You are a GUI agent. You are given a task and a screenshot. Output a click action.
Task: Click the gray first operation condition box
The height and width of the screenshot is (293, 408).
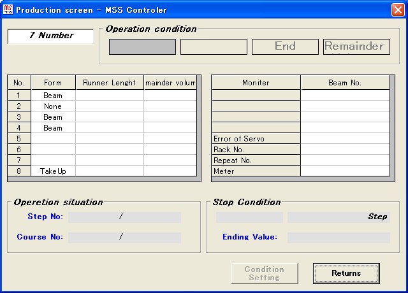click(142, 46)
